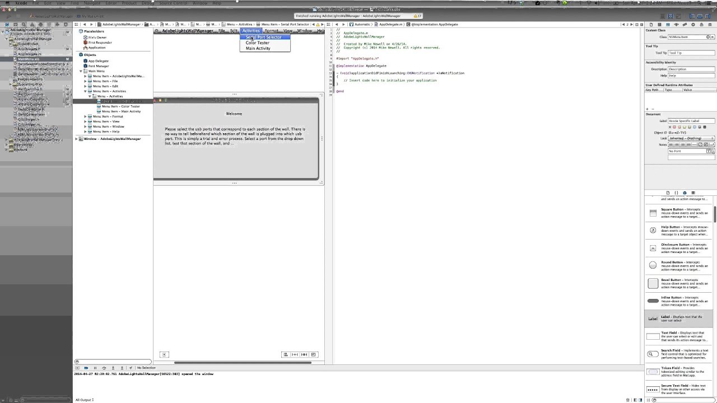Choose Main Activity menu entry
This screenshot has width=717, height=403.
pyautogui.click(x=265, y=49)
